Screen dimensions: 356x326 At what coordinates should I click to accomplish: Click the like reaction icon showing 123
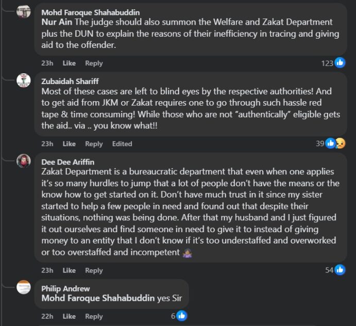click(340, 63)
